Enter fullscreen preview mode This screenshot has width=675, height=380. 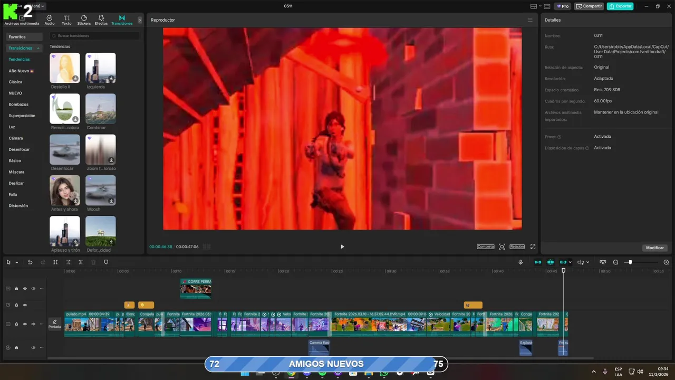click(x=533, y=246)
